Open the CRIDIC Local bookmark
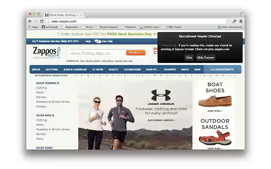Image resolution: width=271 pixels, height=169 pixels. tap(149, 27)
